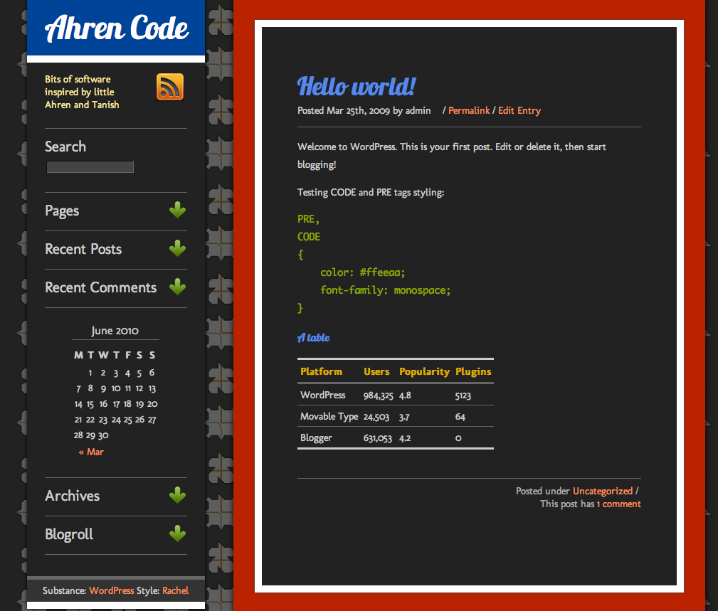Screen dimensions: 718x611
Task: Expand the Blogroll section arrow
Action: (x=177, y=533)
